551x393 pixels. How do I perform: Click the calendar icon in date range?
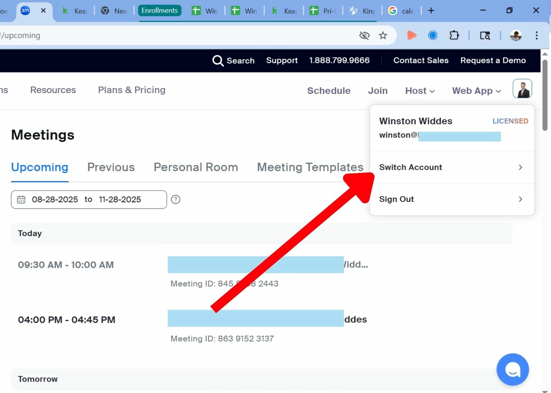[x=21, y=199]
